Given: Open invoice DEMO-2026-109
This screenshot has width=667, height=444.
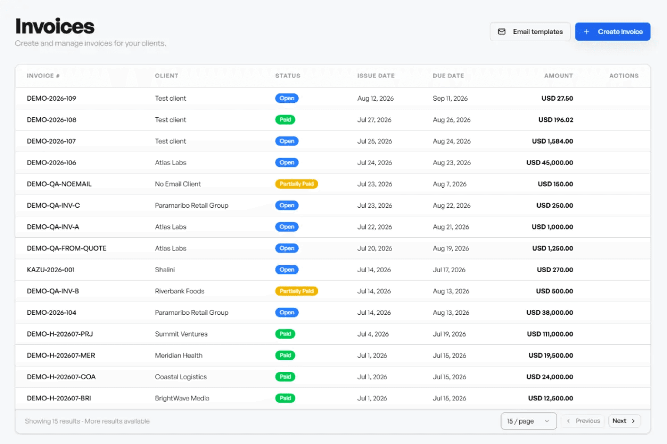Looking at the screenshot, I should (x=51, y=98).
